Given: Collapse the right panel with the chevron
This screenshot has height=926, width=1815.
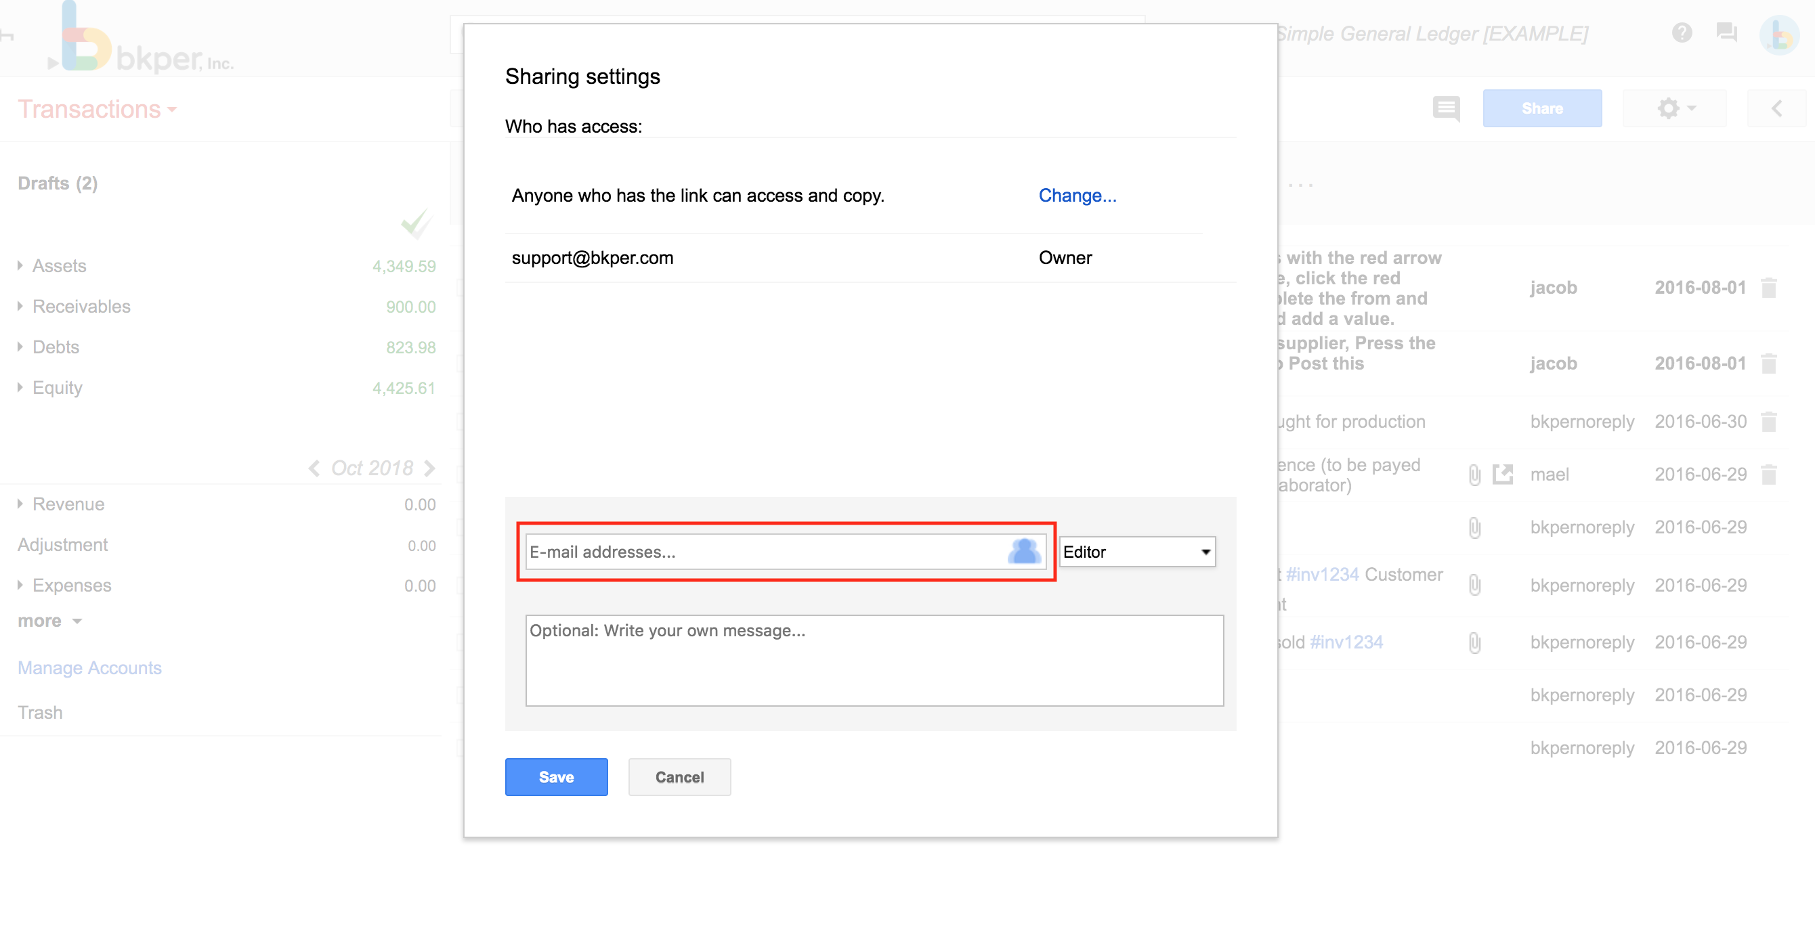Looking at the screenshot, I should pyautogui.click(x=1778, y=108).
